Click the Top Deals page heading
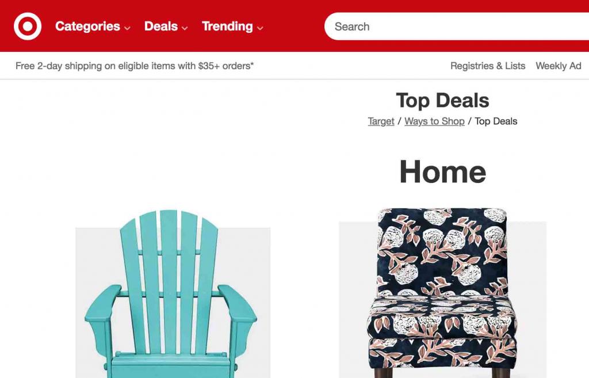This screenshot has width=589, height=378. [442, 100]
